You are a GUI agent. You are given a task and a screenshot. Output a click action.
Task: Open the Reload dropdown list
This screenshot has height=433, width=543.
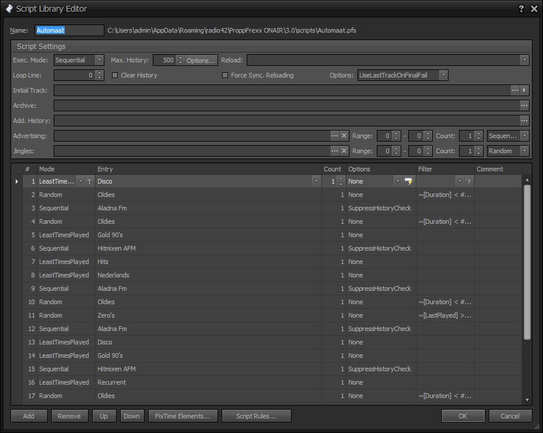point(524,60)
